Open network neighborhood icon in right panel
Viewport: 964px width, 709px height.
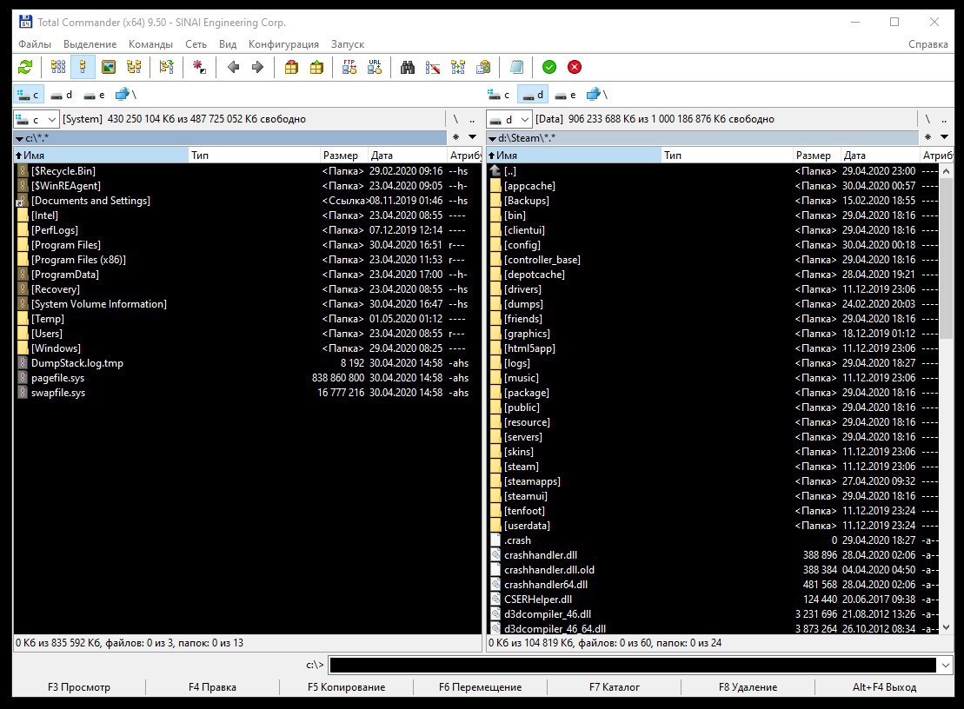click(597, 95)
